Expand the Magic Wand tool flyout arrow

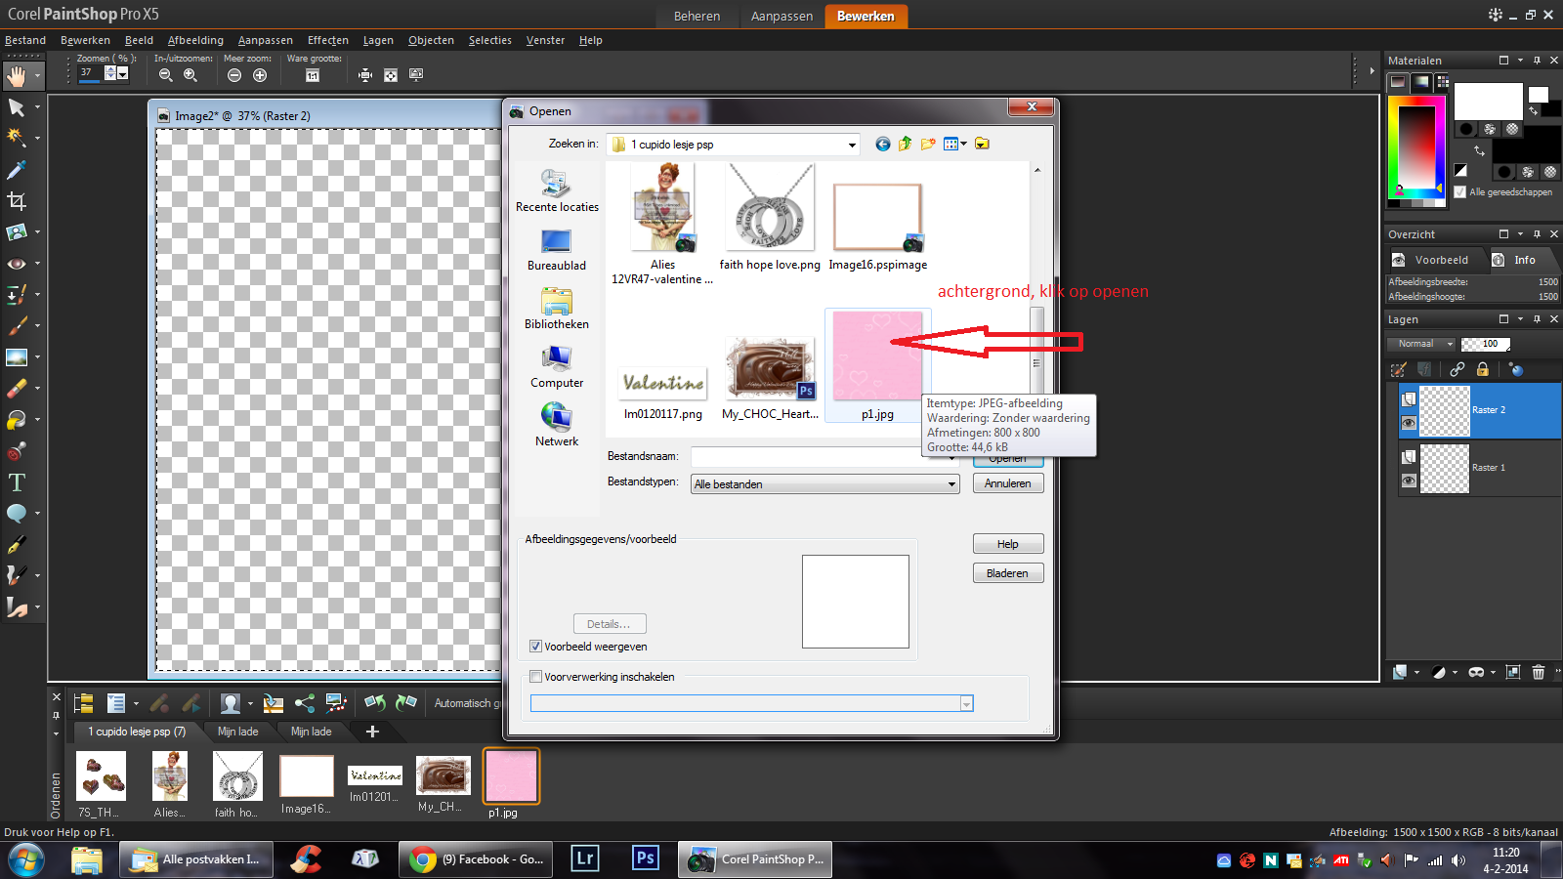click(x=37, y=138)
